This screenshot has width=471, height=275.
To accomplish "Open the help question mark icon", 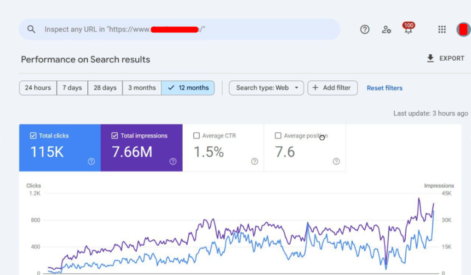I will coord(365,29).
